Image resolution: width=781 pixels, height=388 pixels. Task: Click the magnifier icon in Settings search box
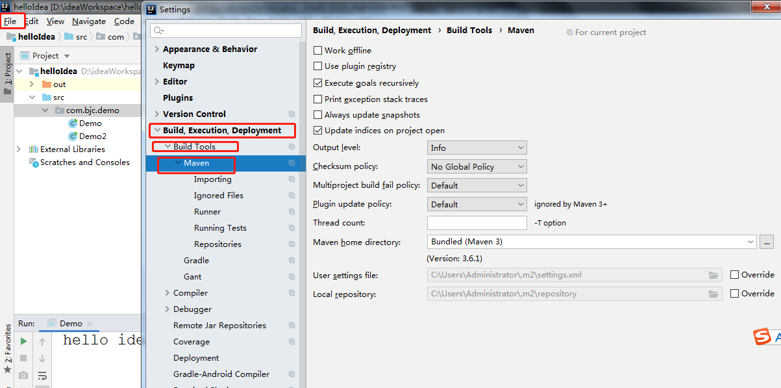click(158, 31)
